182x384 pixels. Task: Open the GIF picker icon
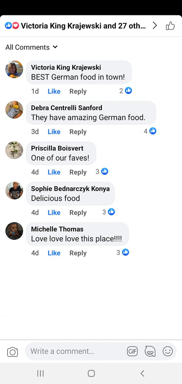pos(132,352)
